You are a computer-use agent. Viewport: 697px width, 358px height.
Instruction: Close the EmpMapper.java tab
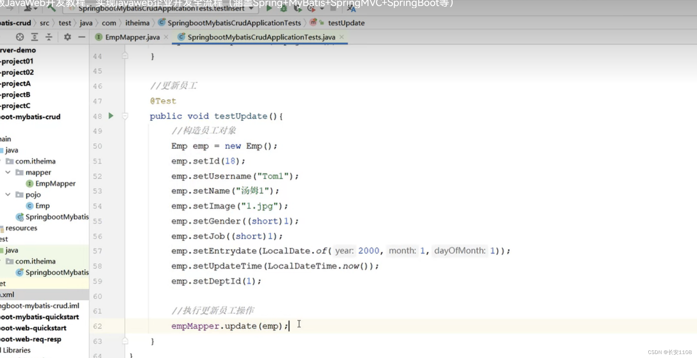[166, 37]
